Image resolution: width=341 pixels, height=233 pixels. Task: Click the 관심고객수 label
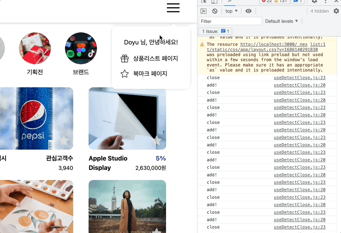pos(60,158)
